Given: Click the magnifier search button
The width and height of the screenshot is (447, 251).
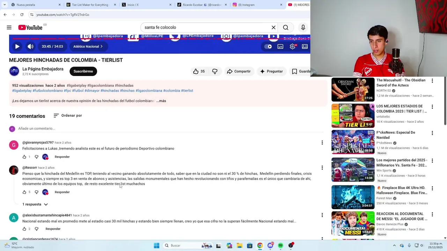Looking at the screenshot, I should 286,28.
